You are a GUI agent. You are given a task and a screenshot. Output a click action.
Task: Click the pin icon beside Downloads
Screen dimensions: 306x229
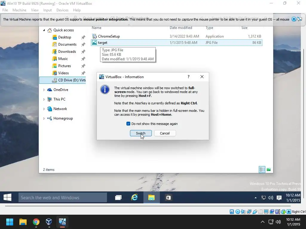tap(83, 52)
